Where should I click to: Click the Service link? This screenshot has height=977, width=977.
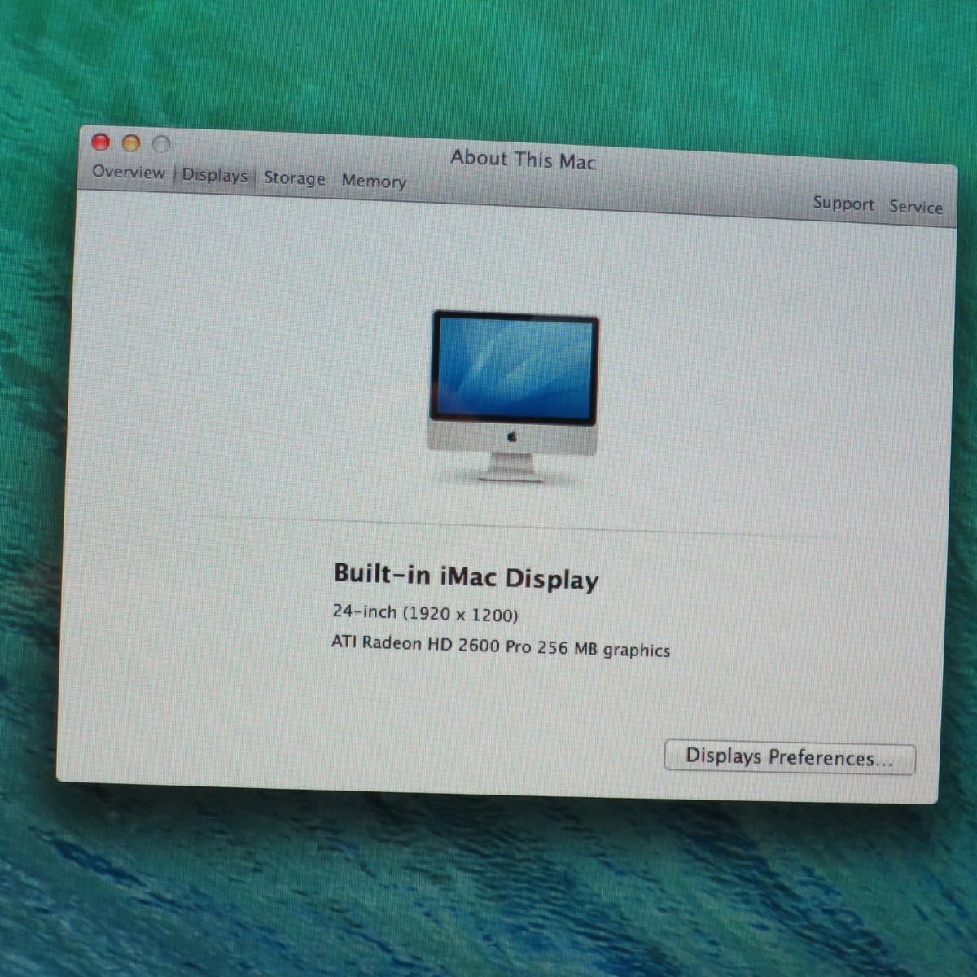[915, 207]
